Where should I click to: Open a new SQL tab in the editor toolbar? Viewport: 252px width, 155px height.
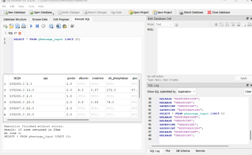[5, 26]
